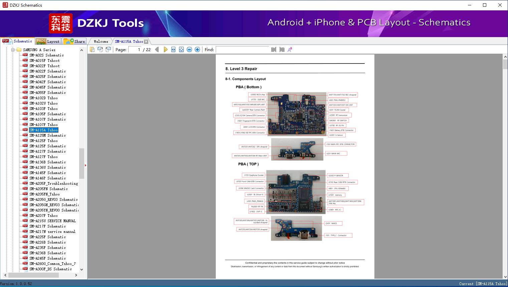The height and width of the screenshot is (287, 508).
Task: Zoom in with the plus icon
Action: 197,49
